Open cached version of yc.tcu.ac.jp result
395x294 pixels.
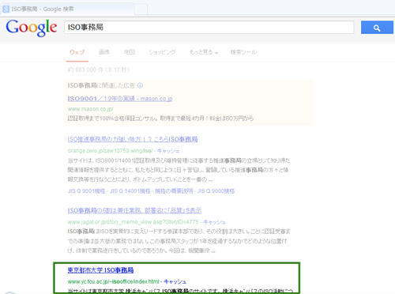175,281
